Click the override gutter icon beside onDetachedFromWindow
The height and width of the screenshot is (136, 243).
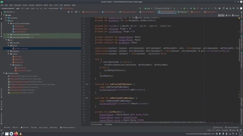pyautogui.click(x=87, y=98)
